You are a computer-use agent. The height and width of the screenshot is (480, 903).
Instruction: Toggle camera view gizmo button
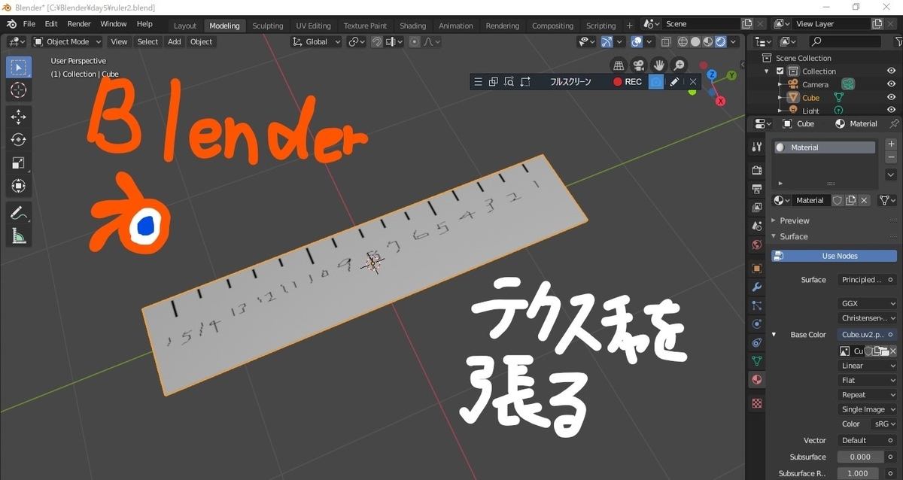638,65
